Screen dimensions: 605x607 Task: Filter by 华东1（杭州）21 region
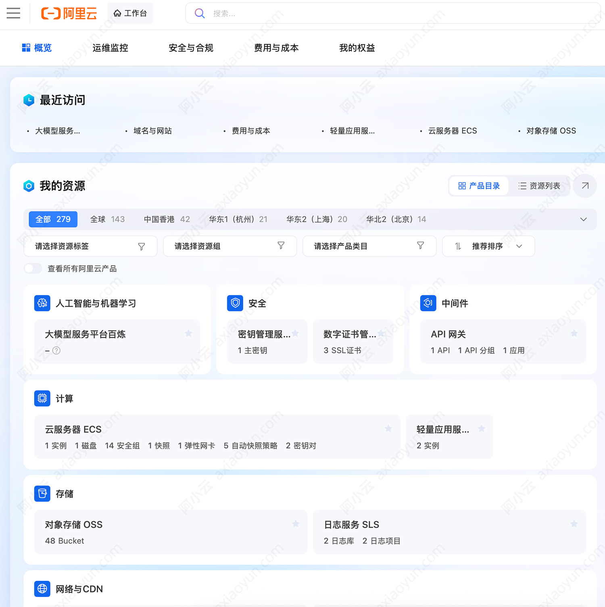[x=238, y=219]
